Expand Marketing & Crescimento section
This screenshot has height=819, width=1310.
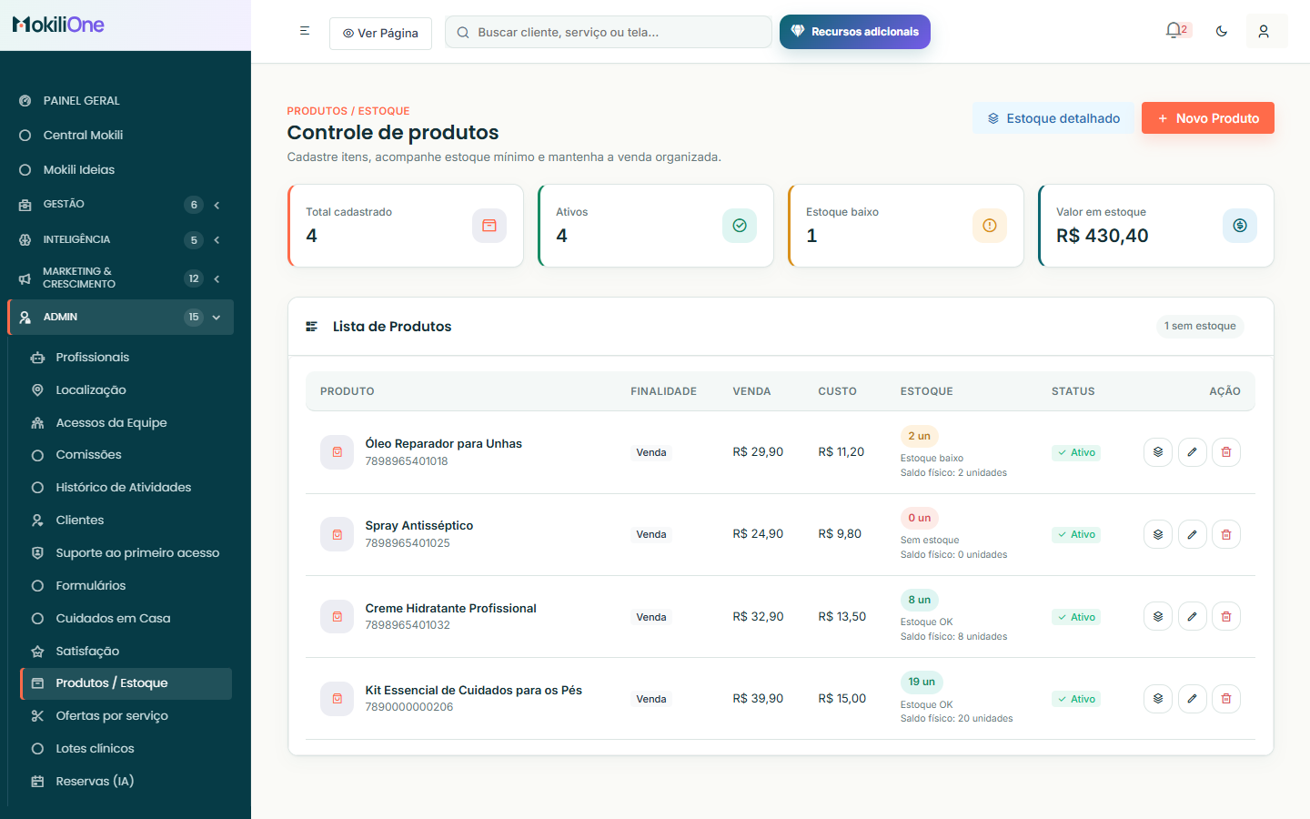[x=120, y=278]
